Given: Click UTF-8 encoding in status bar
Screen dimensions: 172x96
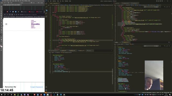Looking at the screenshot, I should [x=158, y=93].
